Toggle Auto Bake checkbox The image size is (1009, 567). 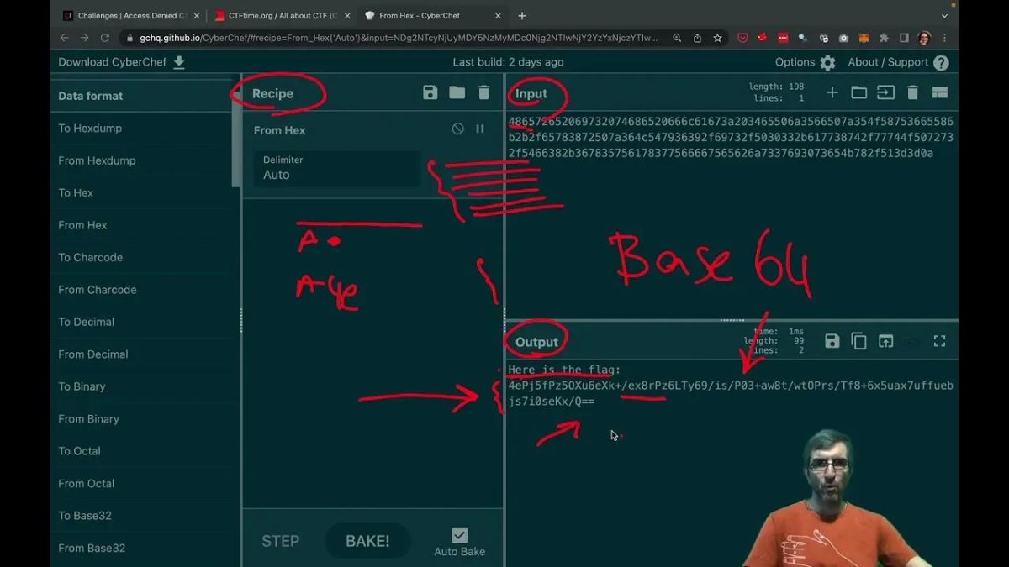click(x=459, y=535)
